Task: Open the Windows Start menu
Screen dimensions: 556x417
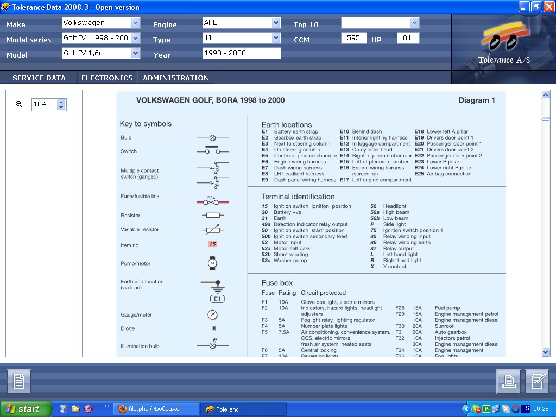Action: pos(26,409)
